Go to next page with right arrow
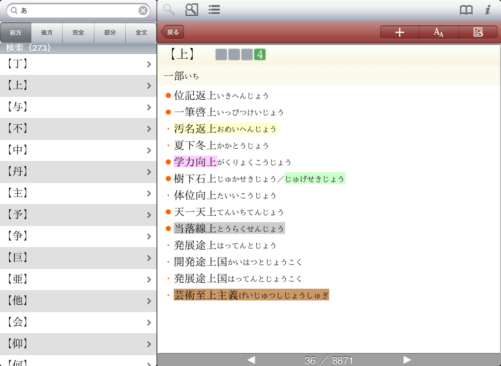 coord(407,360)
